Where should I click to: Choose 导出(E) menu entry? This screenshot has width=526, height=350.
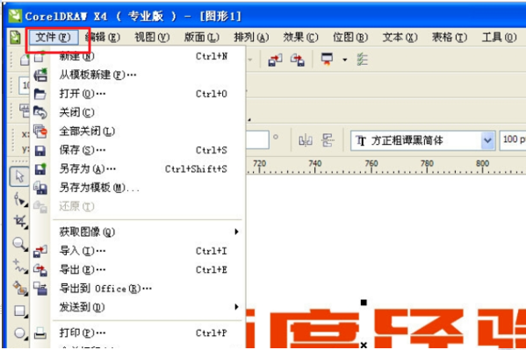[138, 269]
